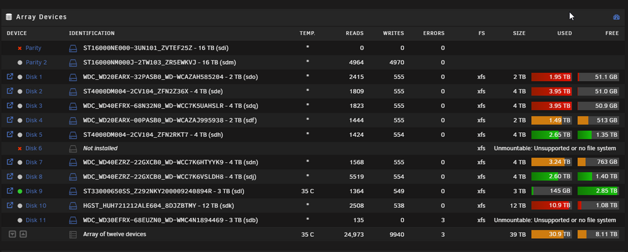Click the drive icon for the WD20EARX sdo disk
This screenshot has width=628, height=252.
pyautogui.click(x=72, y=77)
